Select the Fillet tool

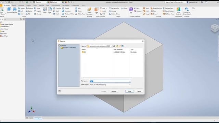[x=50, y=10]
